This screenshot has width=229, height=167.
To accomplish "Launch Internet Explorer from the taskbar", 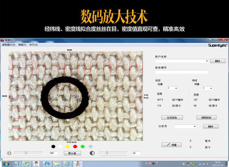I will [x=67, y=164].
